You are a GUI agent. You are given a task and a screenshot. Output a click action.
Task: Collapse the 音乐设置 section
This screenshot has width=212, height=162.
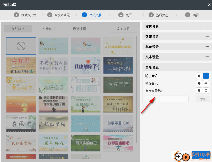pyautogui.click(x=207, y=67)
